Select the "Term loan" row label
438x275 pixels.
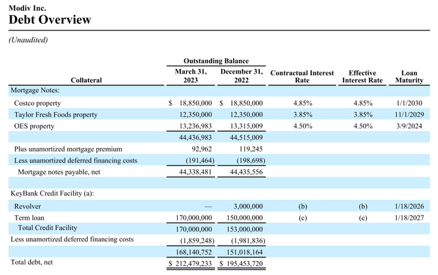point(29,218)
